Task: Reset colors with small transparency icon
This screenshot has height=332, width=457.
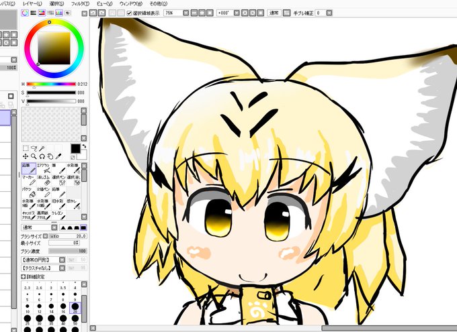Action: coord(73,158)
